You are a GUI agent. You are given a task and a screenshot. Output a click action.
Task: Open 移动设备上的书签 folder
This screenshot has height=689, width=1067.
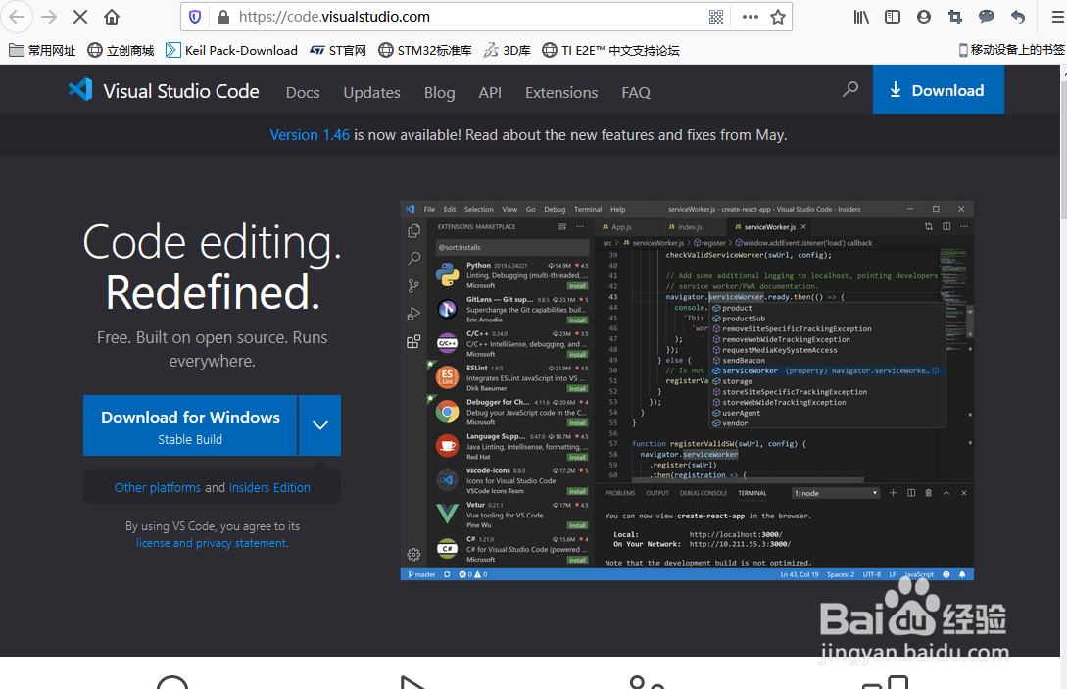click(x=1011, y=50)
